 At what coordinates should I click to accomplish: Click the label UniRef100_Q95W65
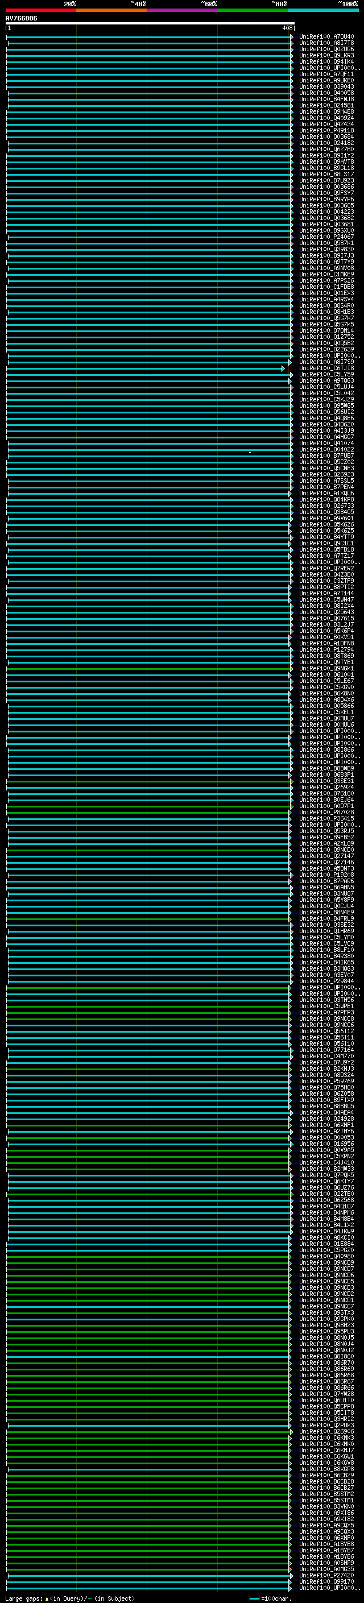[326, 406]
